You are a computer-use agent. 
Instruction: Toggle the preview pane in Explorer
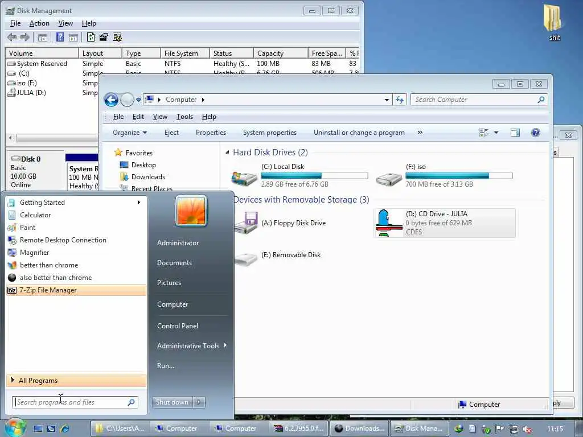[x=515, y=133]
